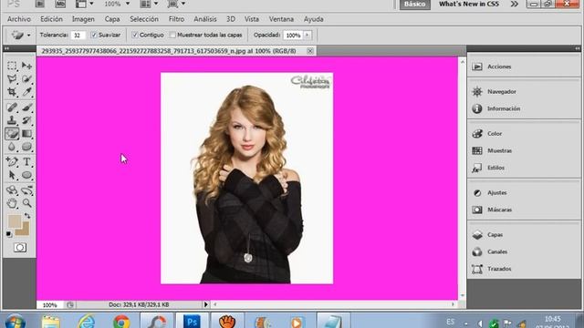Select the 3D Object Rotate tool
Image resolution: width=584 pixels, height=328 pixels.
tap(12, 190)
